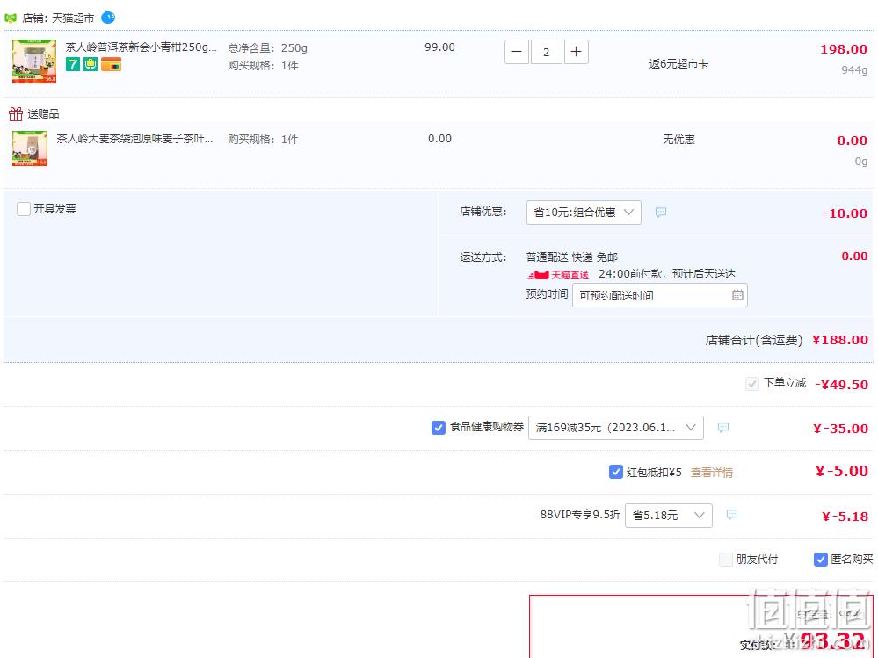Expand the 省5.18元 88VIP discount dropdown

click(669, 516)
